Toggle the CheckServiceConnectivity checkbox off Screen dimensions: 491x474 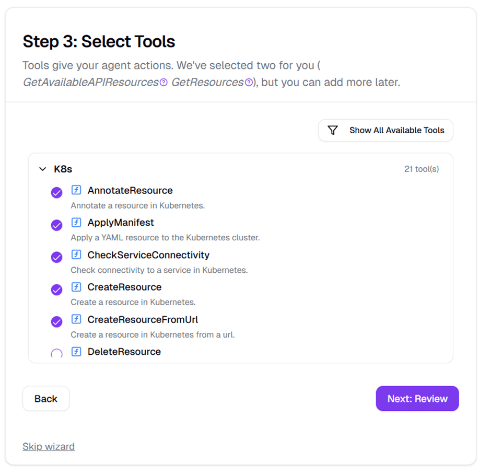click(x=56, y=258)
